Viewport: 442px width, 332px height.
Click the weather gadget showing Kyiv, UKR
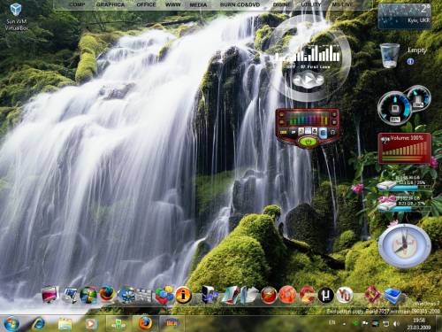(x=405, y=16)
